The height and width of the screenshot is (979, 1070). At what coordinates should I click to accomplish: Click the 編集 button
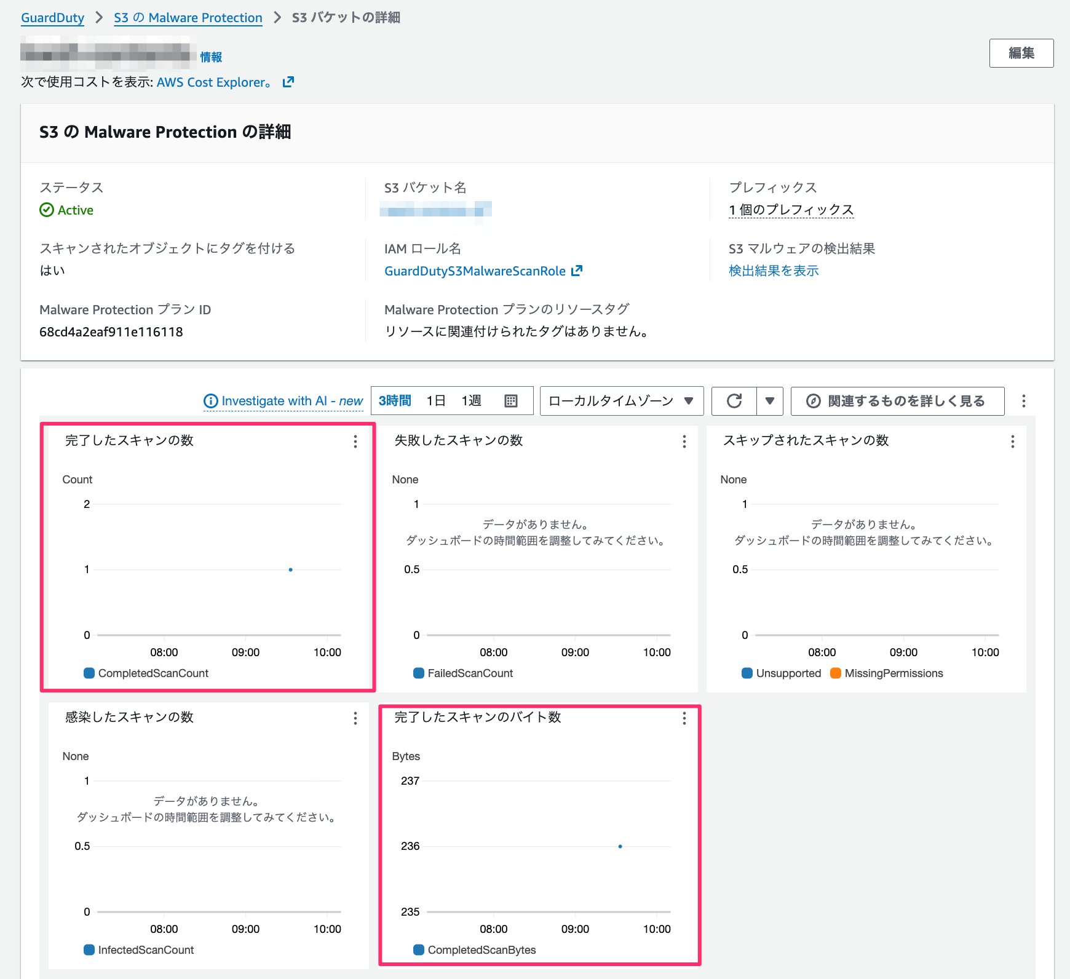(1021, 53)
